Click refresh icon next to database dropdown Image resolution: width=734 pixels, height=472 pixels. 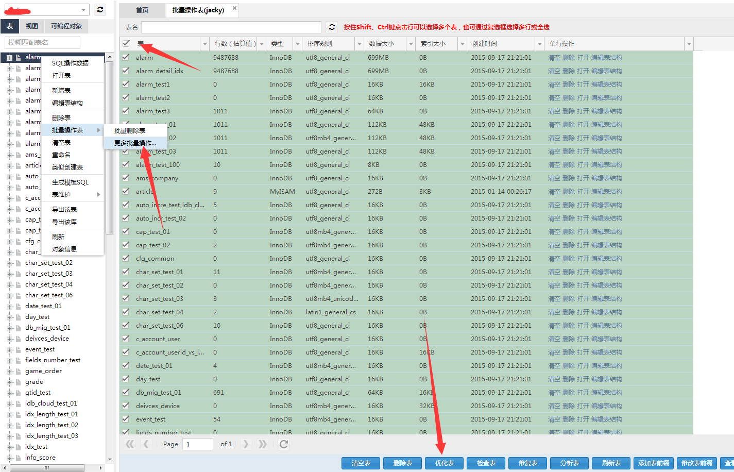(x=100, y=10)
